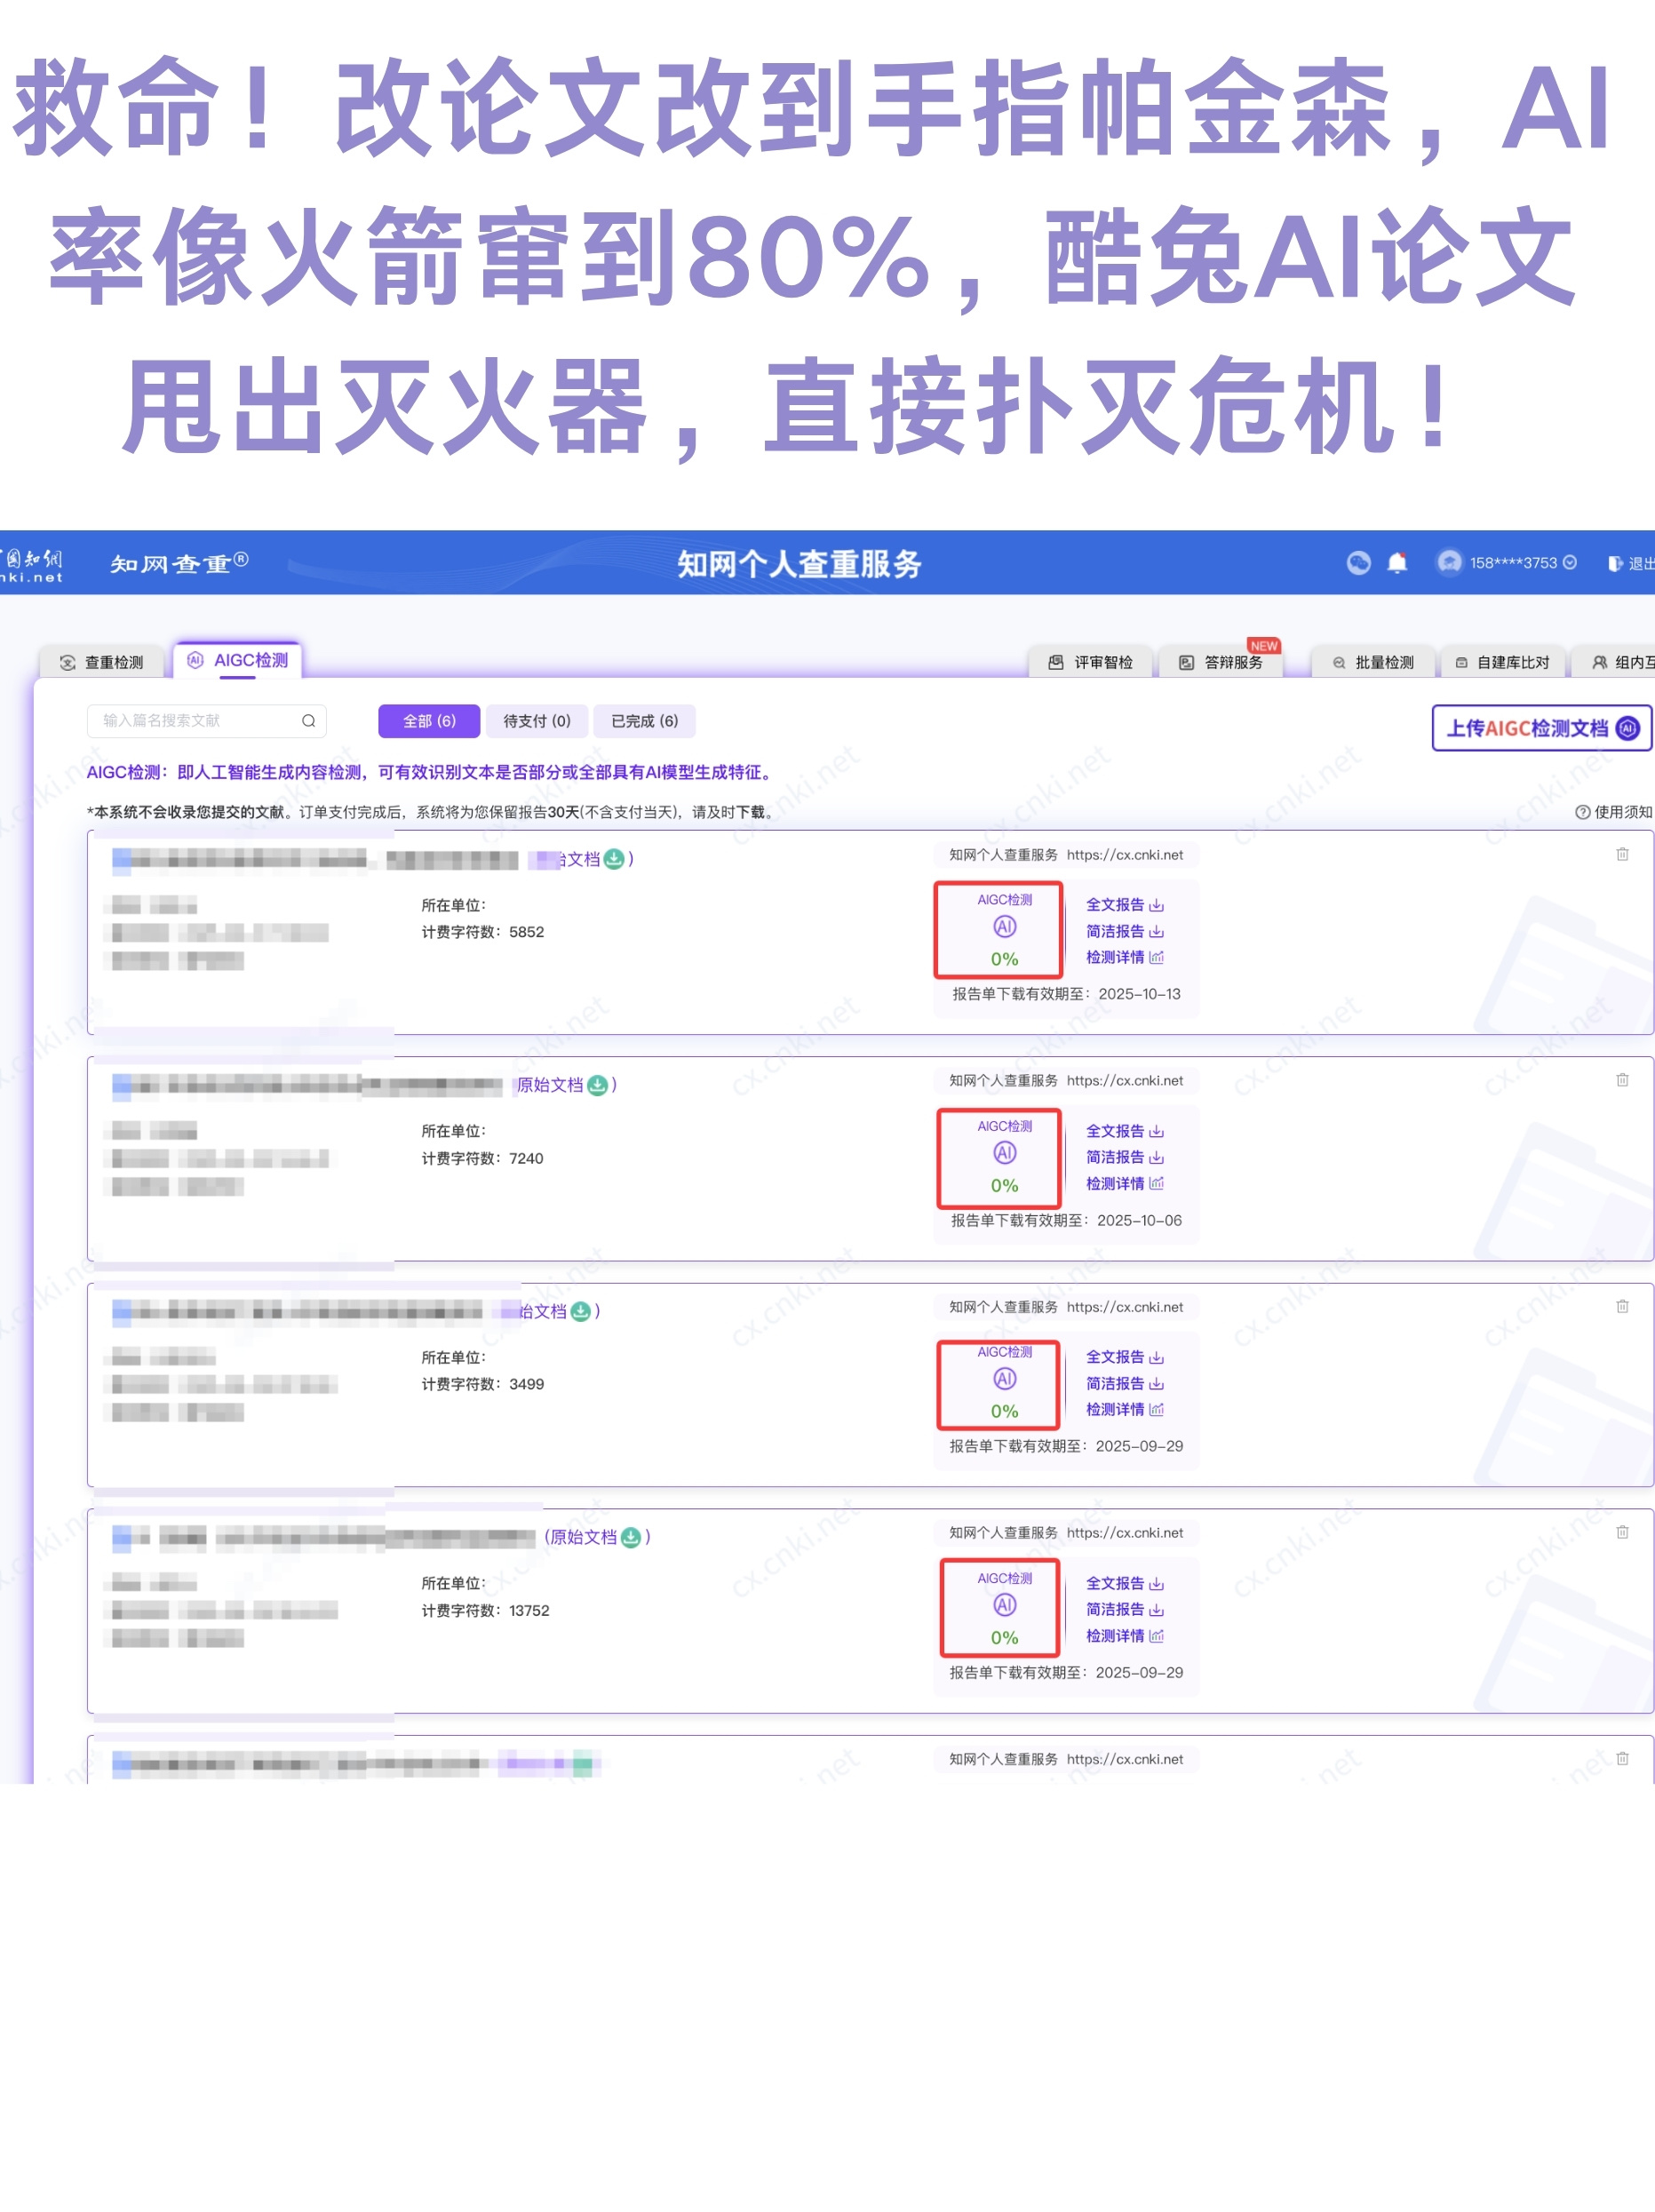Open the 自建库比对 tab

(1502, 662)
